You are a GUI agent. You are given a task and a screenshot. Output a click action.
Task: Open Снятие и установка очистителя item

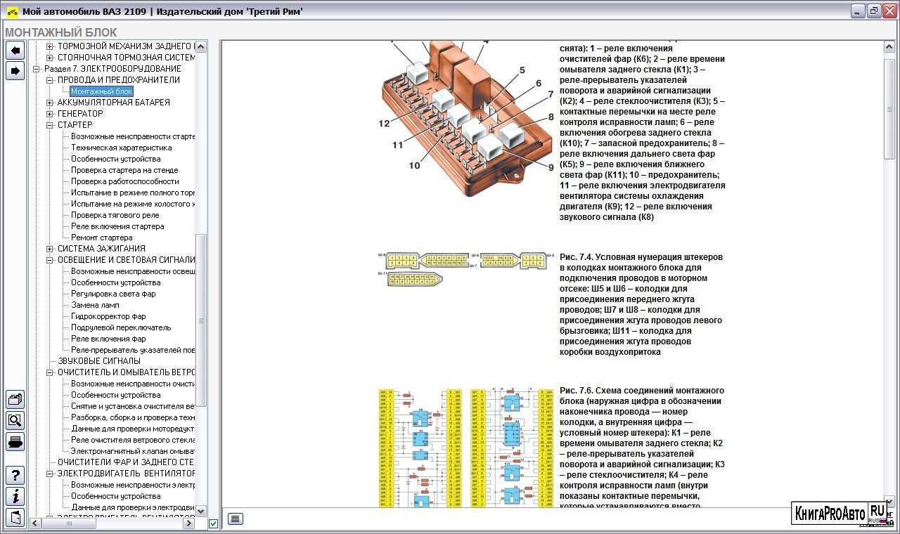coord(133,406)
